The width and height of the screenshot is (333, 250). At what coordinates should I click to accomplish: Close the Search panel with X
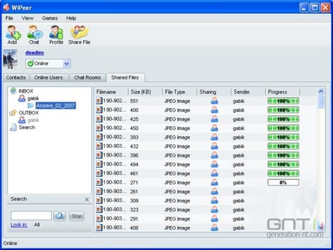point(87,199)
